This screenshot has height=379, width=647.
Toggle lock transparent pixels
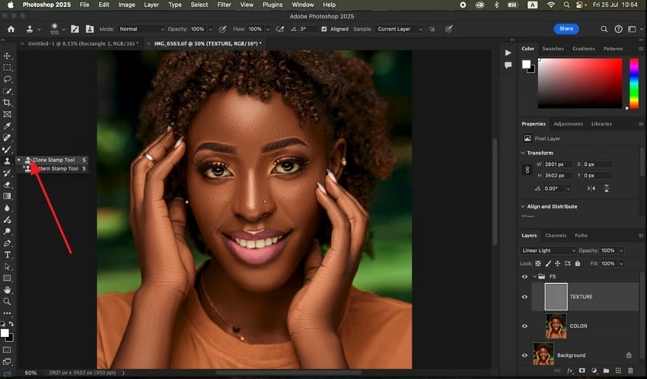tap(538, 263)
